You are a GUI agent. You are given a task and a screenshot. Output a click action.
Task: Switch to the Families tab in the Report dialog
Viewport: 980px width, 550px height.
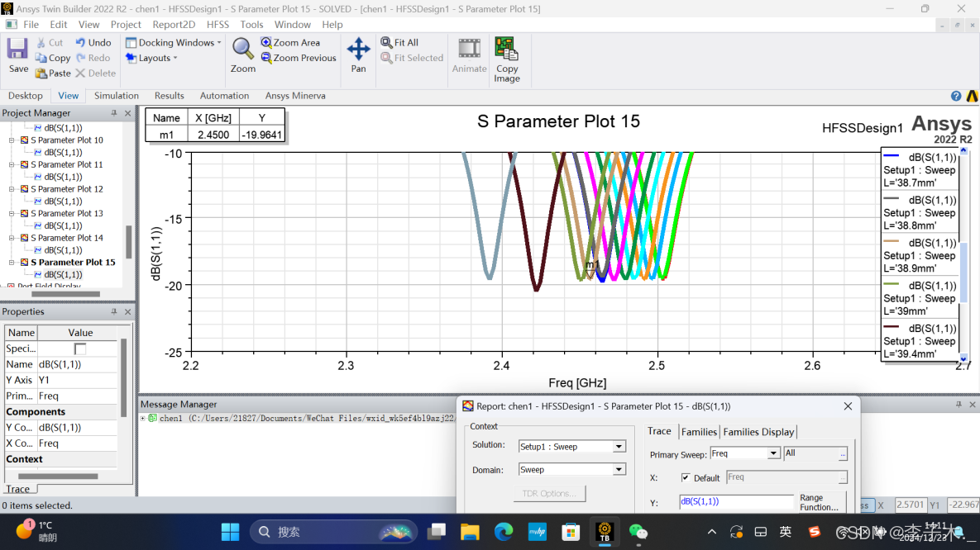699,432
